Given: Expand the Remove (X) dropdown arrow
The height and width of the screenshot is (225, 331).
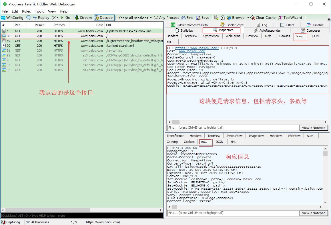Looking at the screenshot, I should [x=57, y=18].
